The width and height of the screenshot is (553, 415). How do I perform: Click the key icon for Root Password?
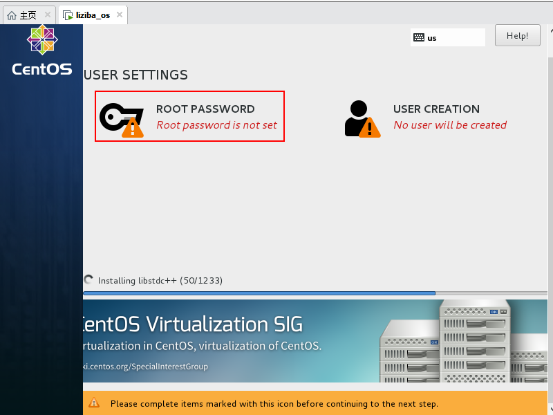(119, 116)
